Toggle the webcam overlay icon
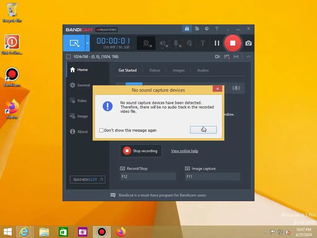This screenshot has height=238, width=317. tap(146, 43)
